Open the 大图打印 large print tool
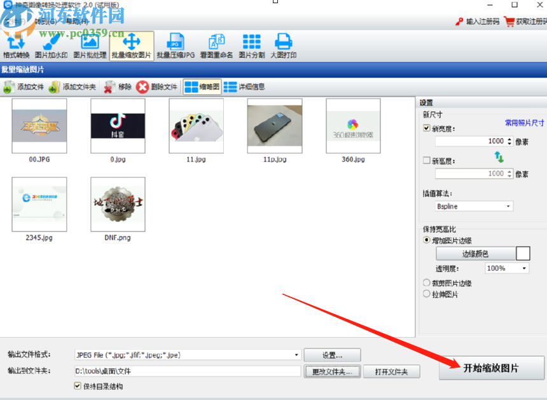This screenshot has width=547, height=400. coord(284,46)
